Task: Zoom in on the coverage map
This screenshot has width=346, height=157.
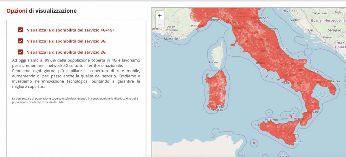Action: pos(160,16)
